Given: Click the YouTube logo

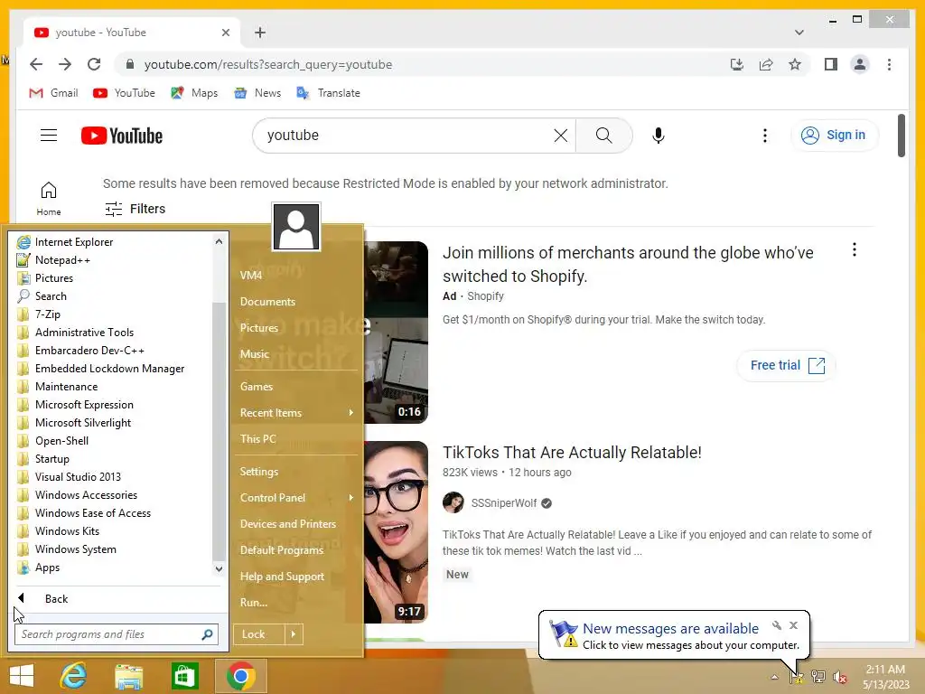Looking at the screenshot, I should pos(122,136).
